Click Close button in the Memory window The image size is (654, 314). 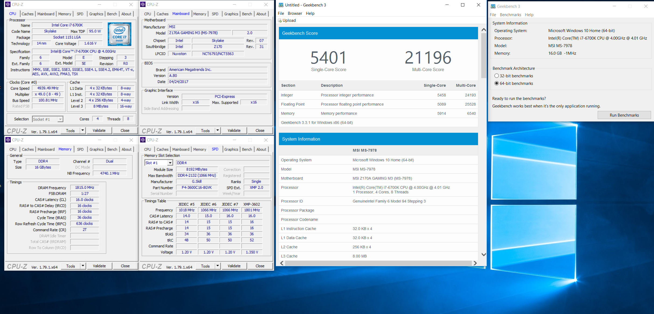pyautogui.click(x=125, y=266)
